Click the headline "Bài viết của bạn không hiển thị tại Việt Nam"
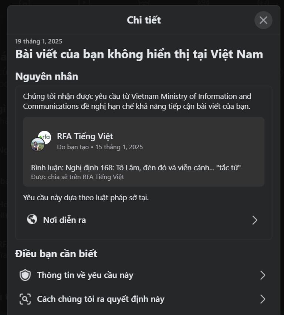The image size is (284, 315). [139, 54]
